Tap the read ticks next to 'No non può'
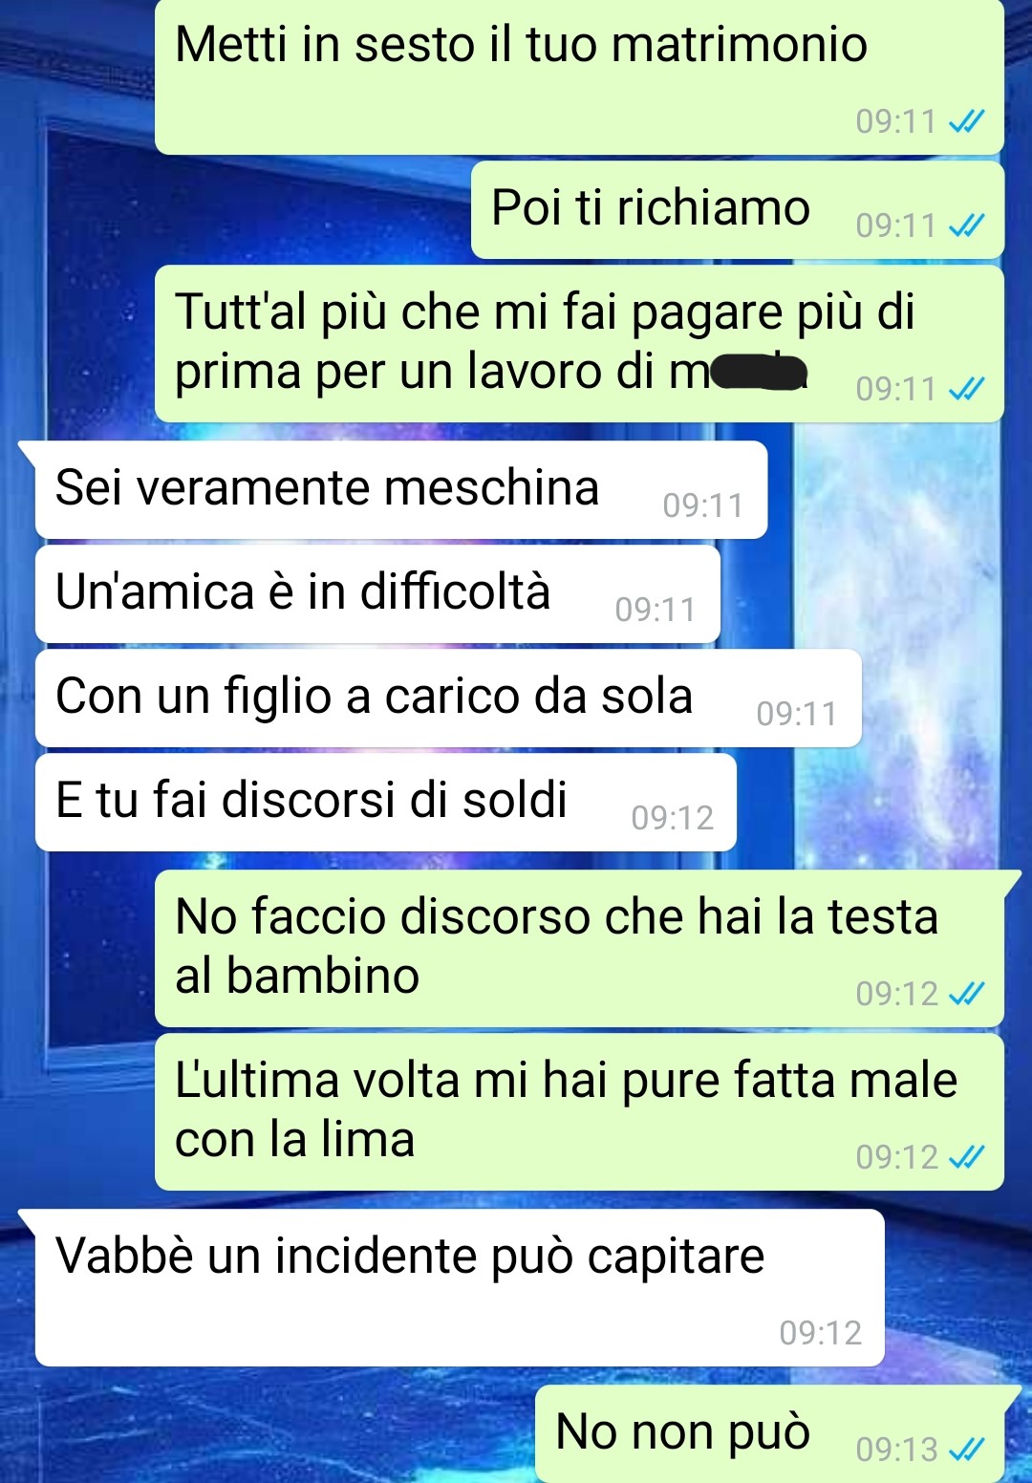This screenshot has height=1483, width=1032. (x=966, y=1450)
